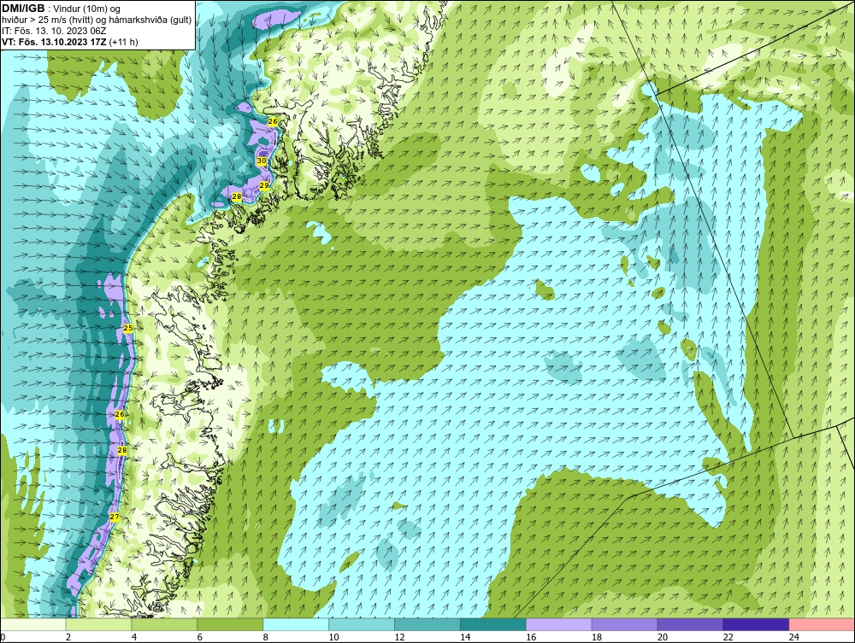The image size is (855, 643).
Task: Select the 16–18 m/s lavender legend swatch
Action: click(x=559, y=624)
